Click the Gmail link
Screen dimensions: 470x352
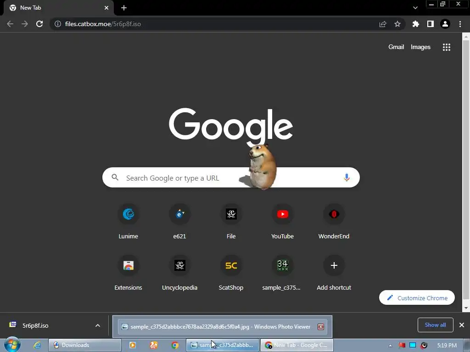click(x=396, y=47)
